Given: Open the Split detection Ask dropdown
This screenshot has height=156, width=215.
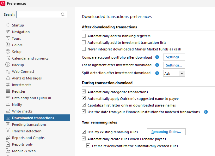Looking at the screenshot, I should coord(181,73).
